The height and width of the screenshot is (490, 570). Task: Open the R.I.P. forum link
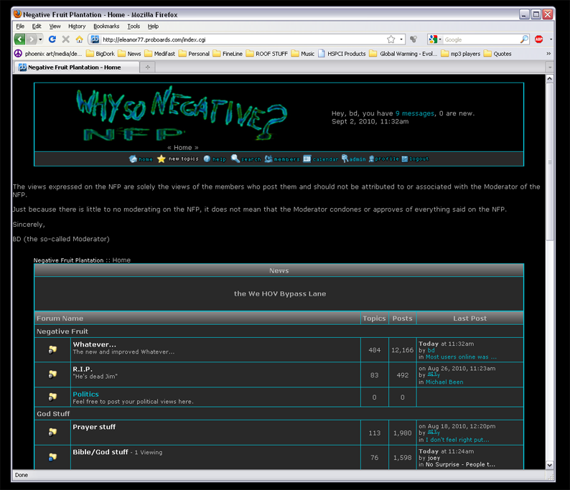pos(83,369)
